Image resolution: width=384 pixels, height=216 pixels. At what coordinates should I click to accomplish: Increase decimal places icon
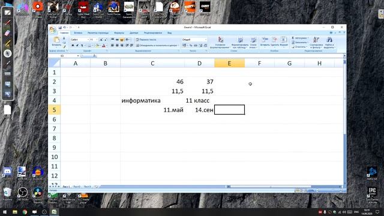point(200,46)
